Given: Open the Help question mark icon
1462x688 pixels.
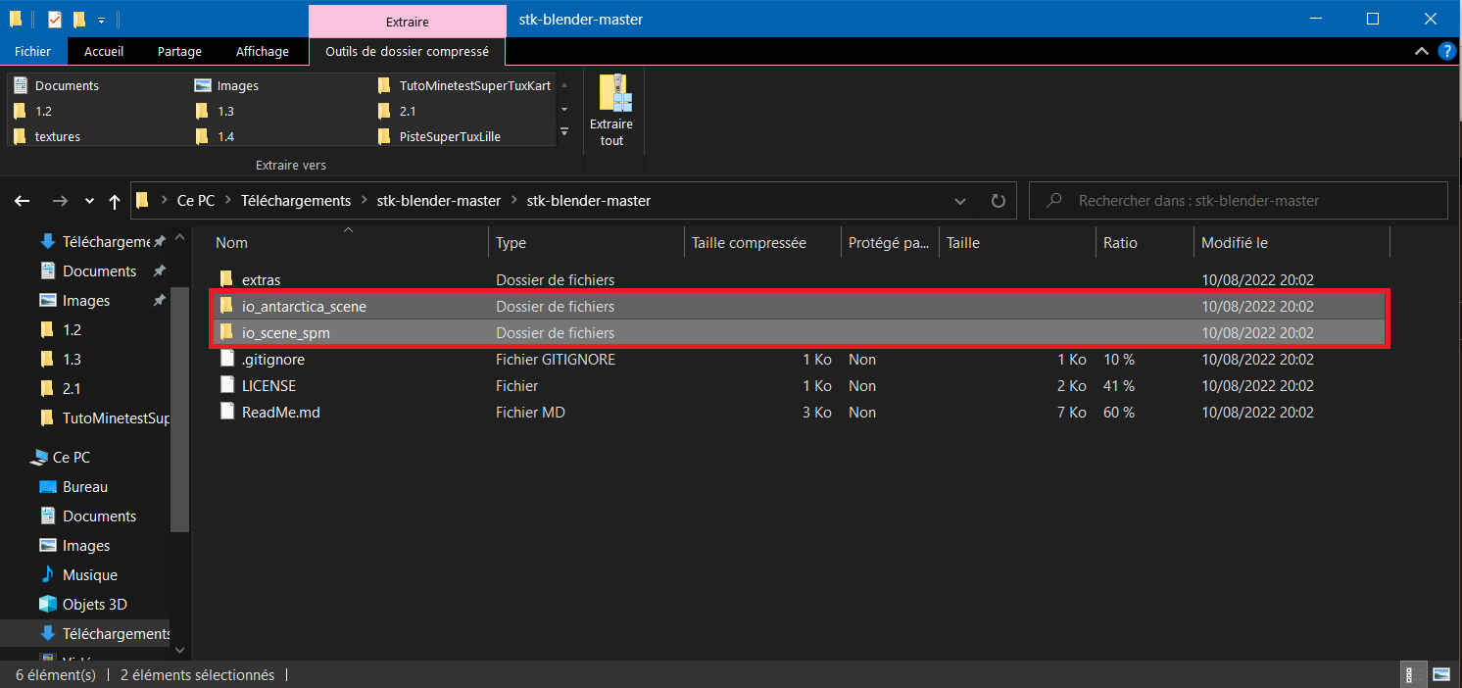Looking at the screenshot, I should click(x=1445, y=51).
